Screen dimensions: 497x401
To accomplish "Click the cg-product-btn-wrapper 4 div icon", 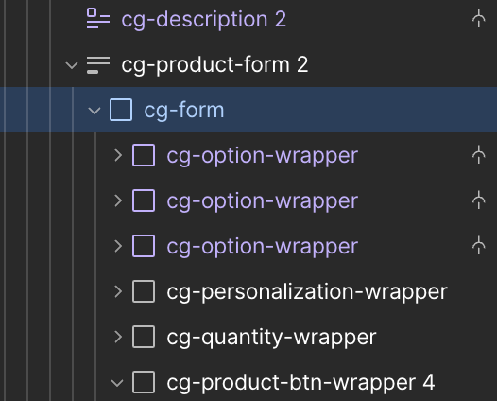I will click(144, 382).
